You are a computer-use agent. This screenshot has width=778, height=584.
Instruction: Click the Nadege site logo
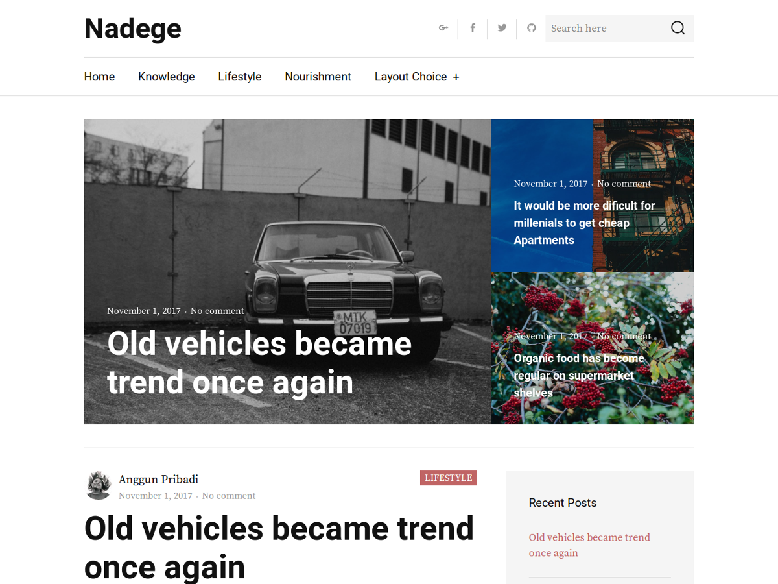click(x=133, y=29)
